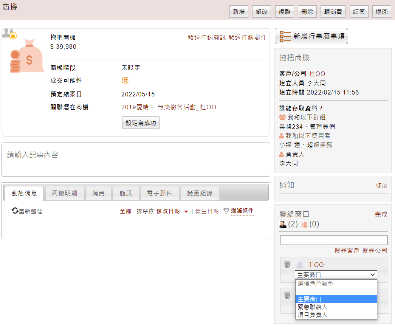Click 完成 in 聯絡窗口 panel
395x327 pixels.
tap(381, 214)
